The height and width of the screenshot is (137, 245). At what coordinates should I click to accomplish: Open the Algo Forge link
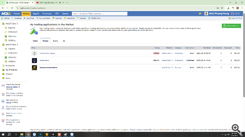(29, 18)
